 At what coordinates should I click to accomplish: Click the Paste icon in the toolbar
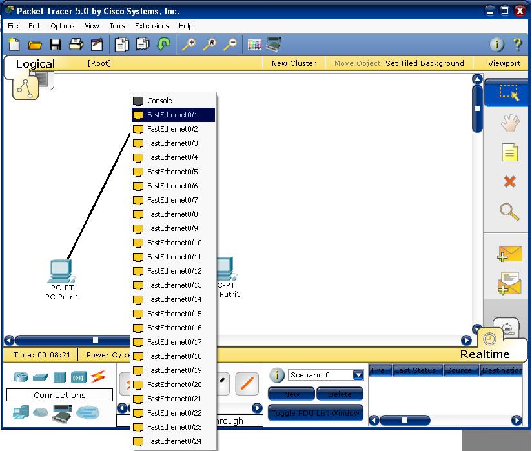coord(143,44)
